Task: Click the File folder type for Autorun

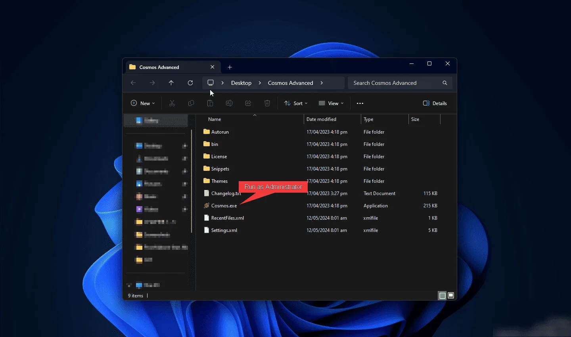Action: click(374, 132)
